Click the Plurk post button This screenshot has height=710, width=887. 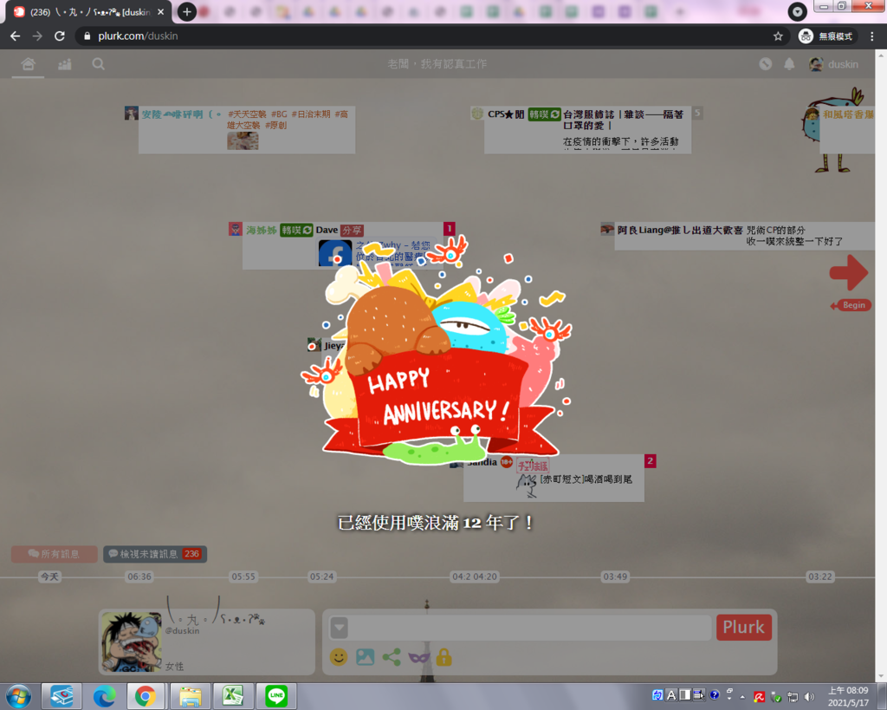(x=743, y=628)
